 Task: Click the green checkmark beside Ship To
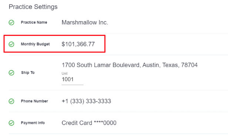click(x=11, y=73)
